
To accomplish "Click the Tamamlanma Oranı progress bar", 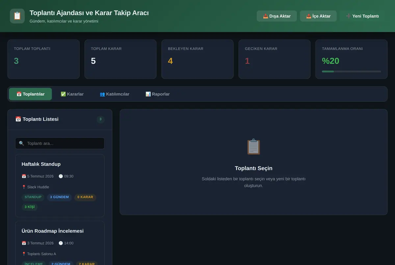I will (x=352, y=71).
